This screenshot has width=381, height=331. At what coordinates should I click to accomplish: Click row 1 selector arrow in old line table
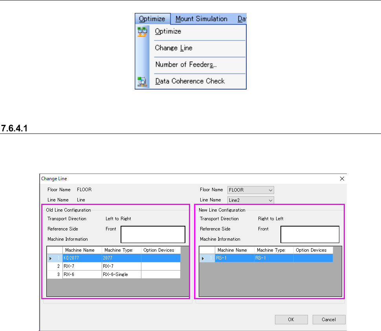(x=51, y=258)
